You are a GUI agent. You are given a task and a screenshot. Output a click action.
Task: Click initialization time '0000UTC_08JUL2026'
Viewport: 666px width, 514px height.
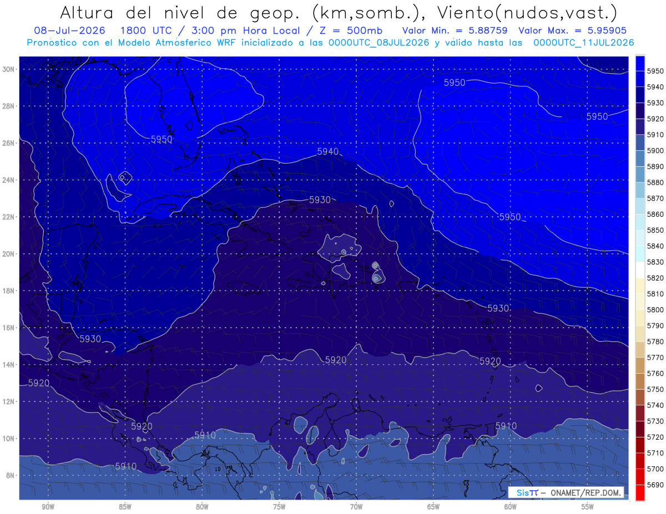point(379,42)
